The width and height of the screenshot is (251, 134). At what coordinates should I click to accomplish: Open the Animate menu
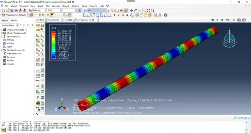coord(56,6)
